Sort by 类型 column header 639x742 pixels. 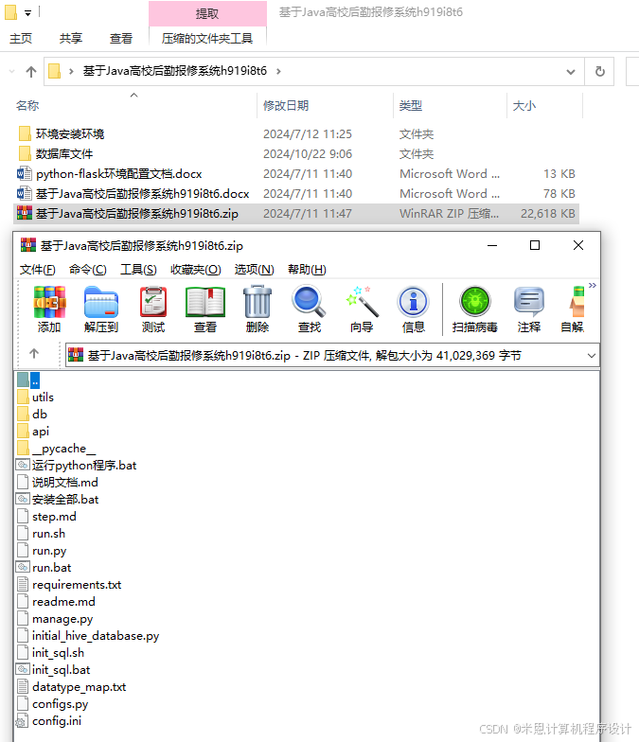411,106
